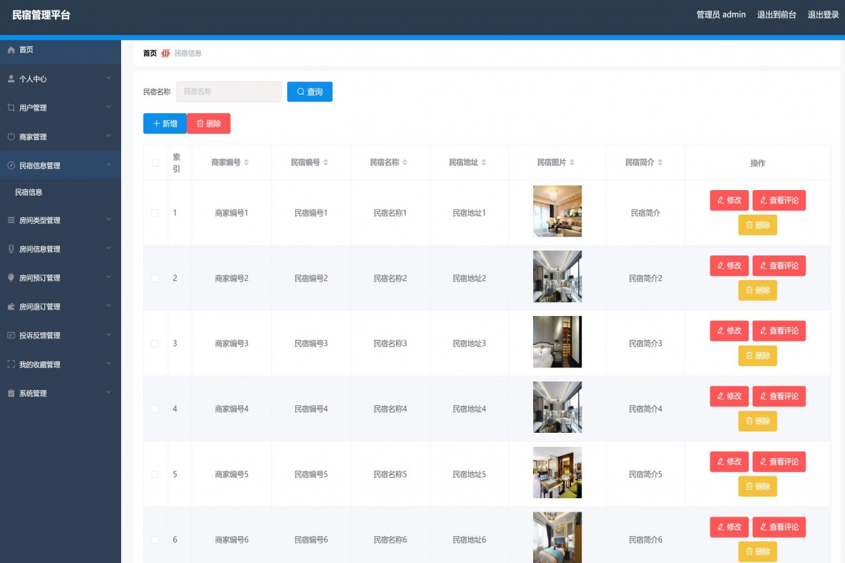This screenshot has height=563, width=845.
Task: Check the checkbox for row 1
Action: [x=155, y=213]
